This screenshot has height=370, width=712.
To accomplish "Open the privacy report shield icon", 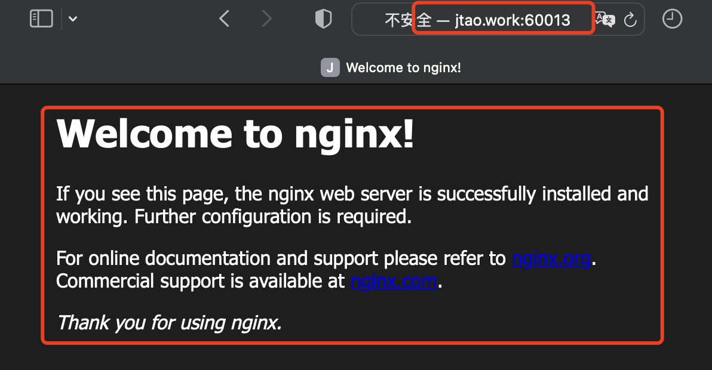I will pyautogui.click(x=323, y=20).
